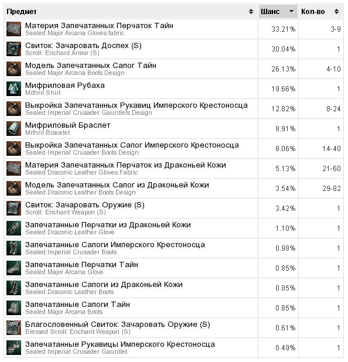Viewport: 348px width, 362px height.
Task: Click the Sealed Draconic Leather Boots Design icon
Action: tap(13, 188)
